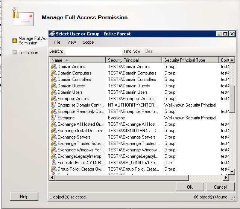Choose the Enterprise Admins group icon
Viewport: 240px width, 209px height.
(x=54, y=99)
